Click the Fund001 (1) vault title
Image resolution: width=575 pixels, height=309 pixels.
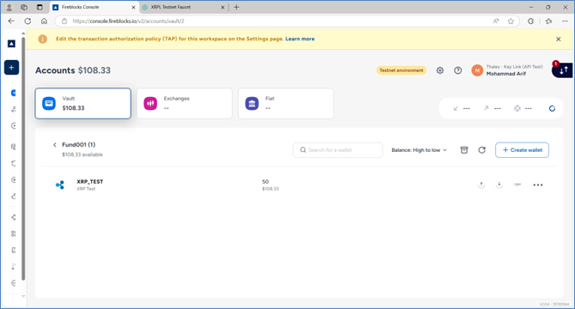coord(78,144)
